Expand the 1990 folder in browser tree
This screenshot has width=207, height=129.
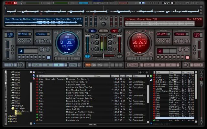pyautogui.click(x=11, y=80)
